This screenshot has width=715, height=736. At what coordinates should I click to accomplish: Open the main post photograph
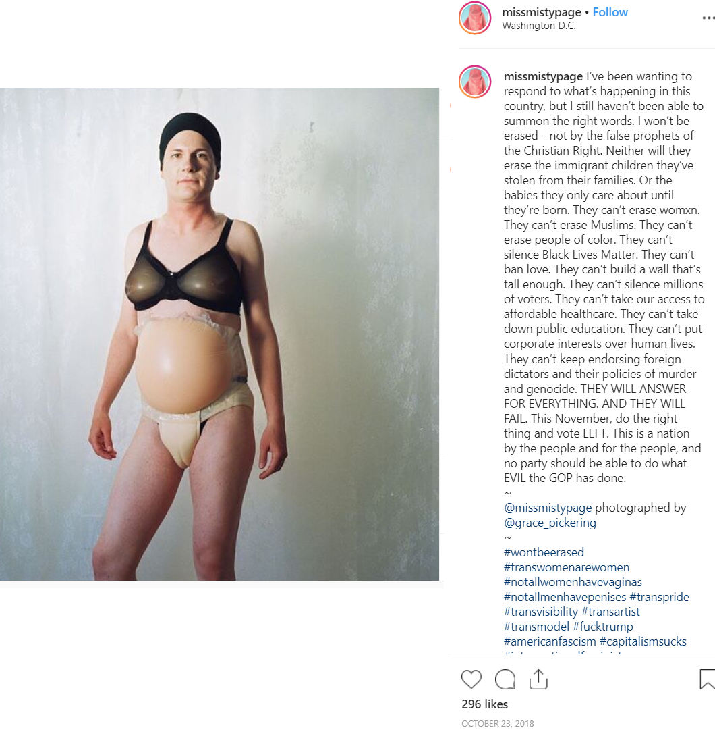coord(219,334)
